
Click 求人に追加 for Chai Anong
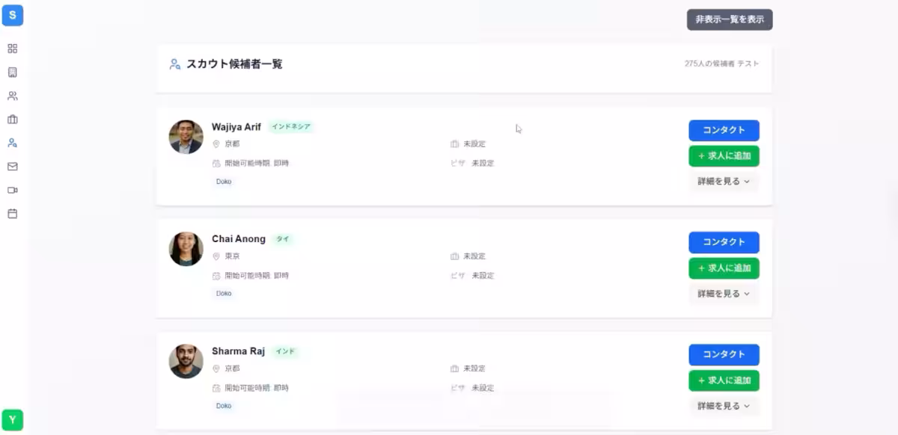tap(724, 268)
